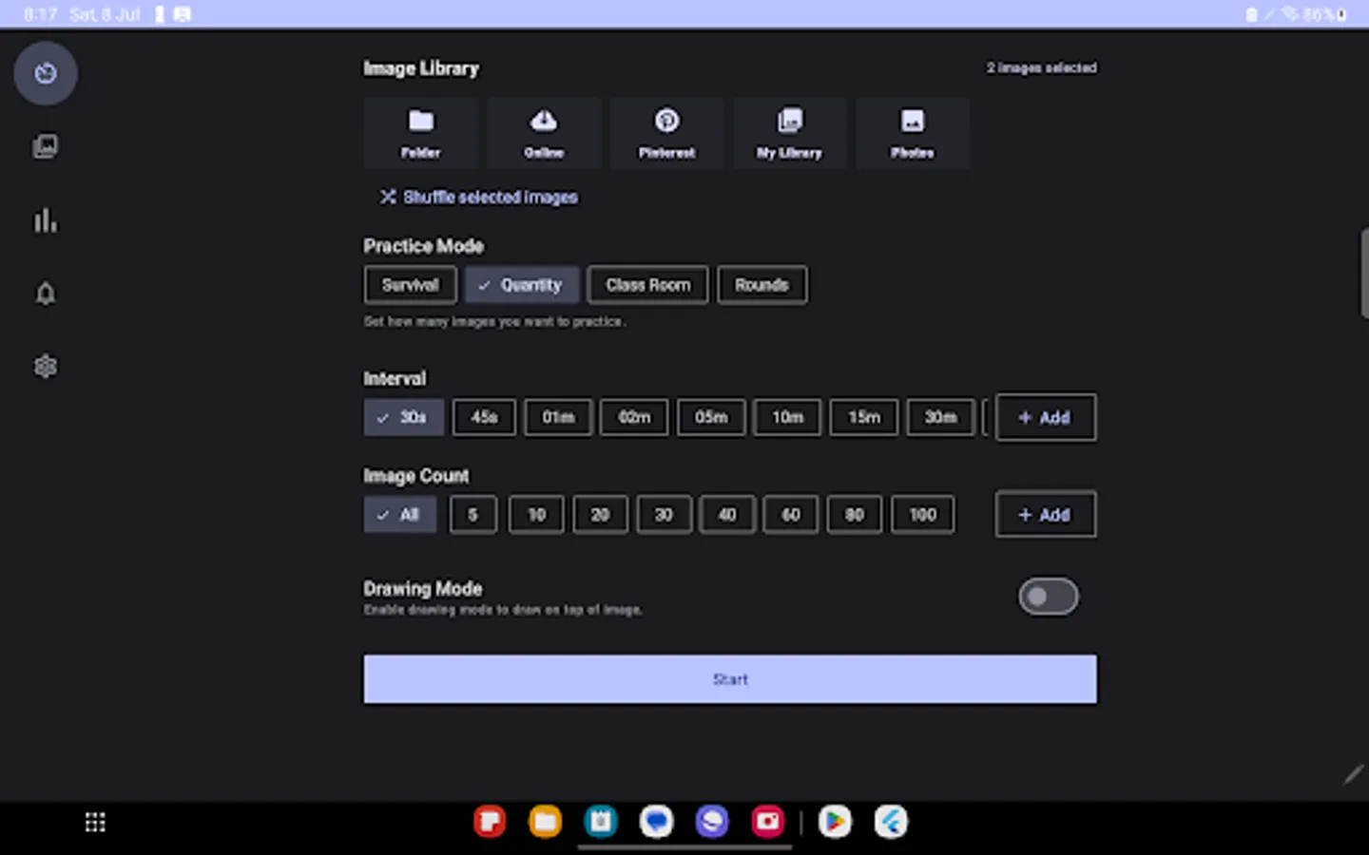1369x855 pixels.
Task: Add a custom image count
Action: (x=1046, y=514)
